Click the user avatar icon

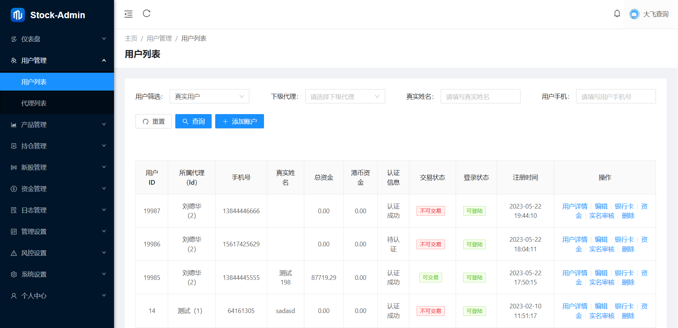coord(634,14)
